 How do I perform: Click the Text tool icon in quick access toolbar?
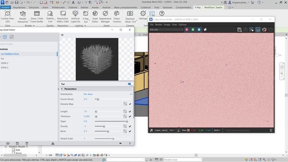[73, 2]
